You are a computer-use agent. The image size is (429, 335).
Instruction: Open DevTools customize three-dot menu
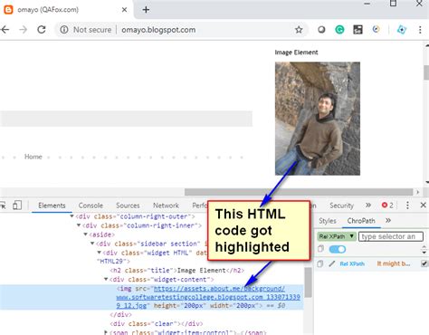pyautogui.click(x=407, y=206)
